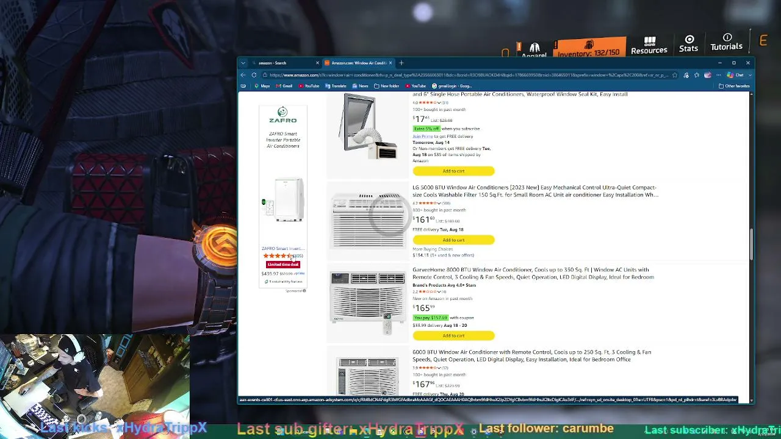
Task: Open the game's Tutorials panel
Action: click(x=726, y=43)
